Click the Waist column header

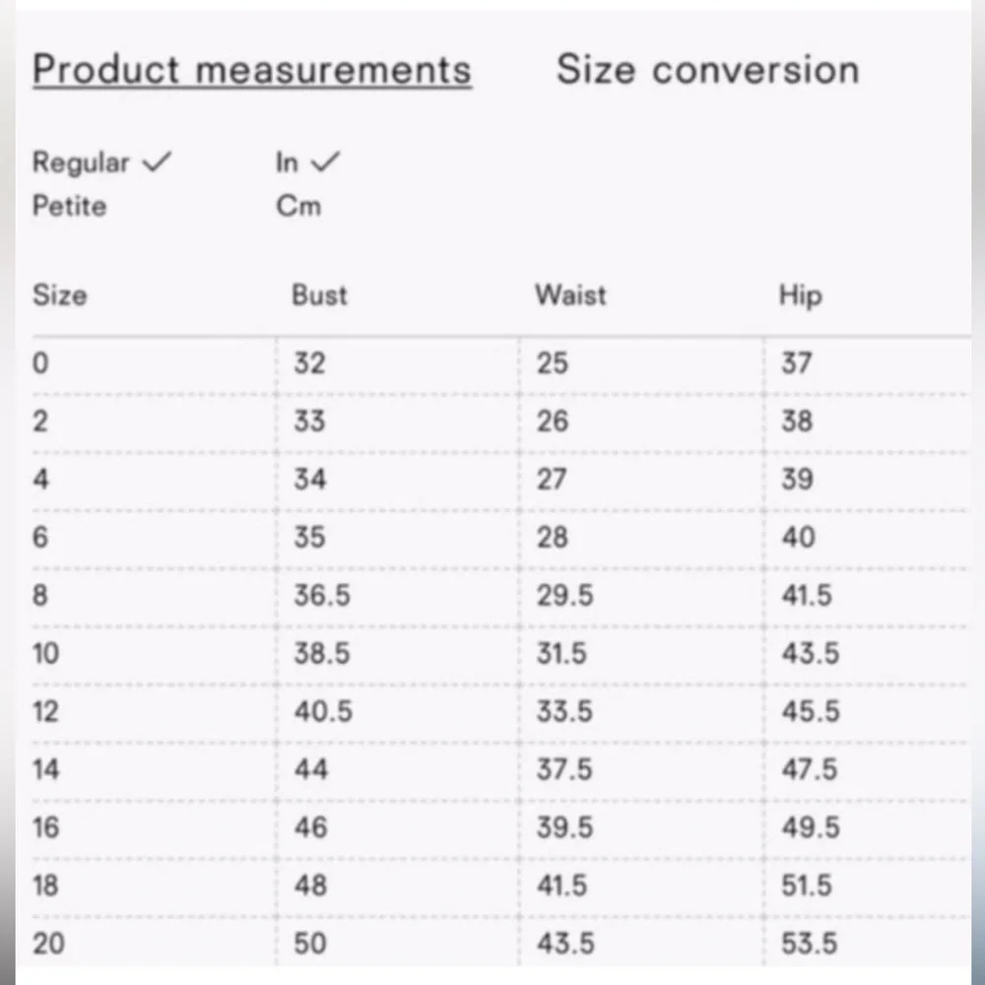(x=570, y=295)
